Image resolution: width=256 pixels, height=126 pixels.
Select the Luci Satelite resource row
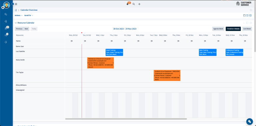40,53
